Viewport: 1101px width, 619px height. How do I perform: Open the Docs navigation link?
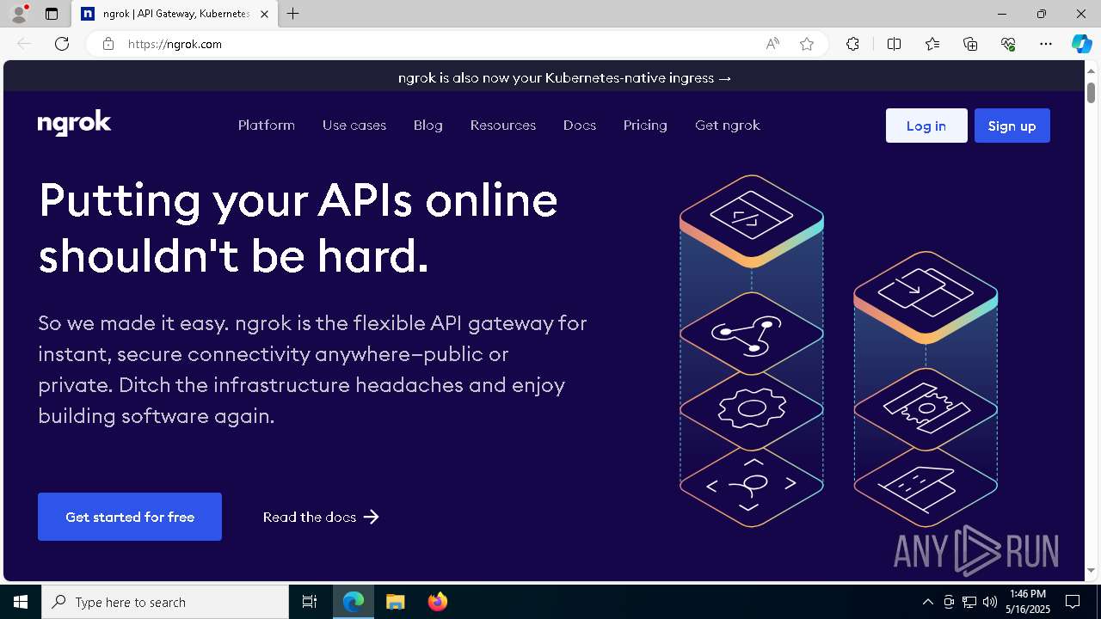pyautogui.click(x=580, y=126)
